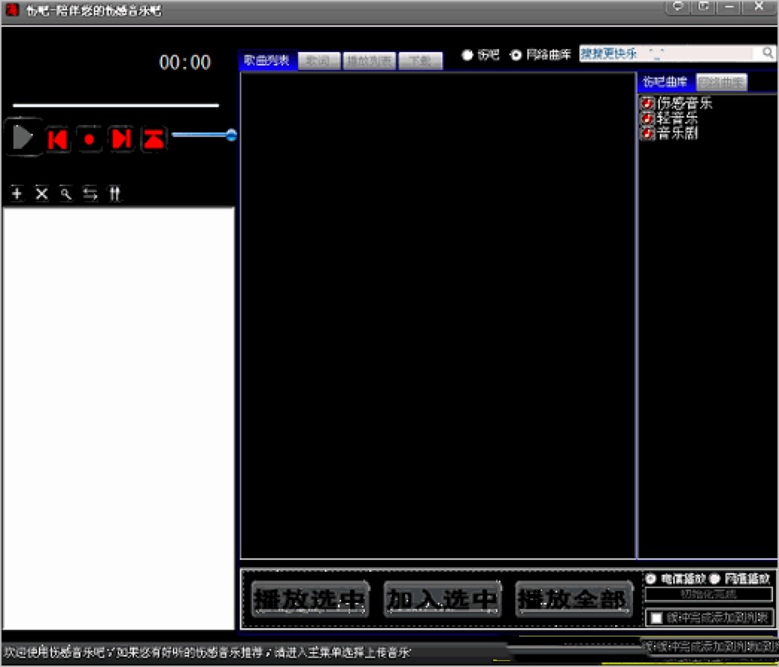Click the 加入选中 button
This screenshot has height=667, width=779.
tap(442, 599)
